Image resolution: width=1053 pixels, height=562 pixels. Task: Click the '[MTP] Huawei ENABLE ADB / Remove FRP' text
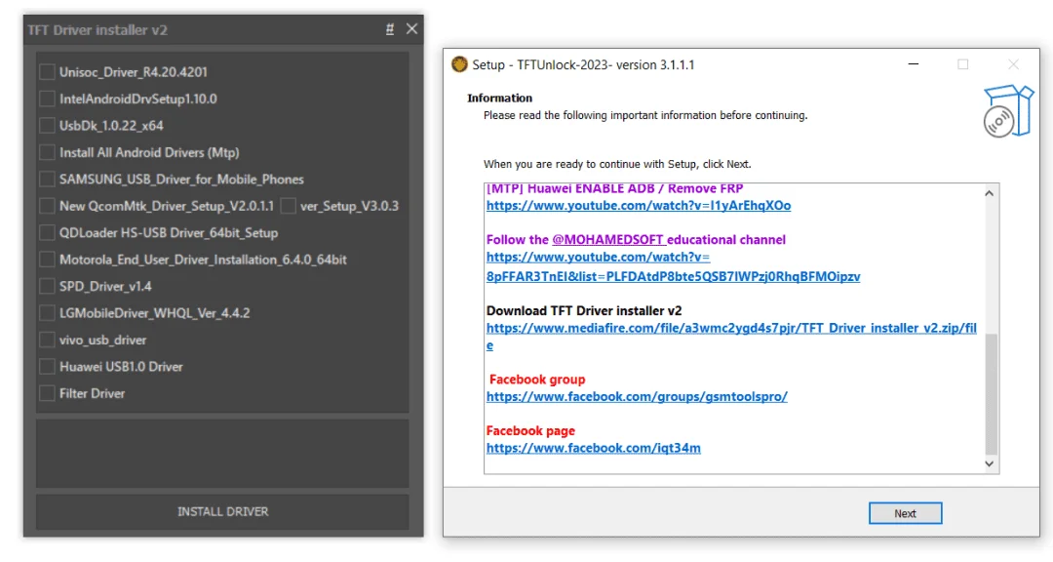[x=614, y=189]
